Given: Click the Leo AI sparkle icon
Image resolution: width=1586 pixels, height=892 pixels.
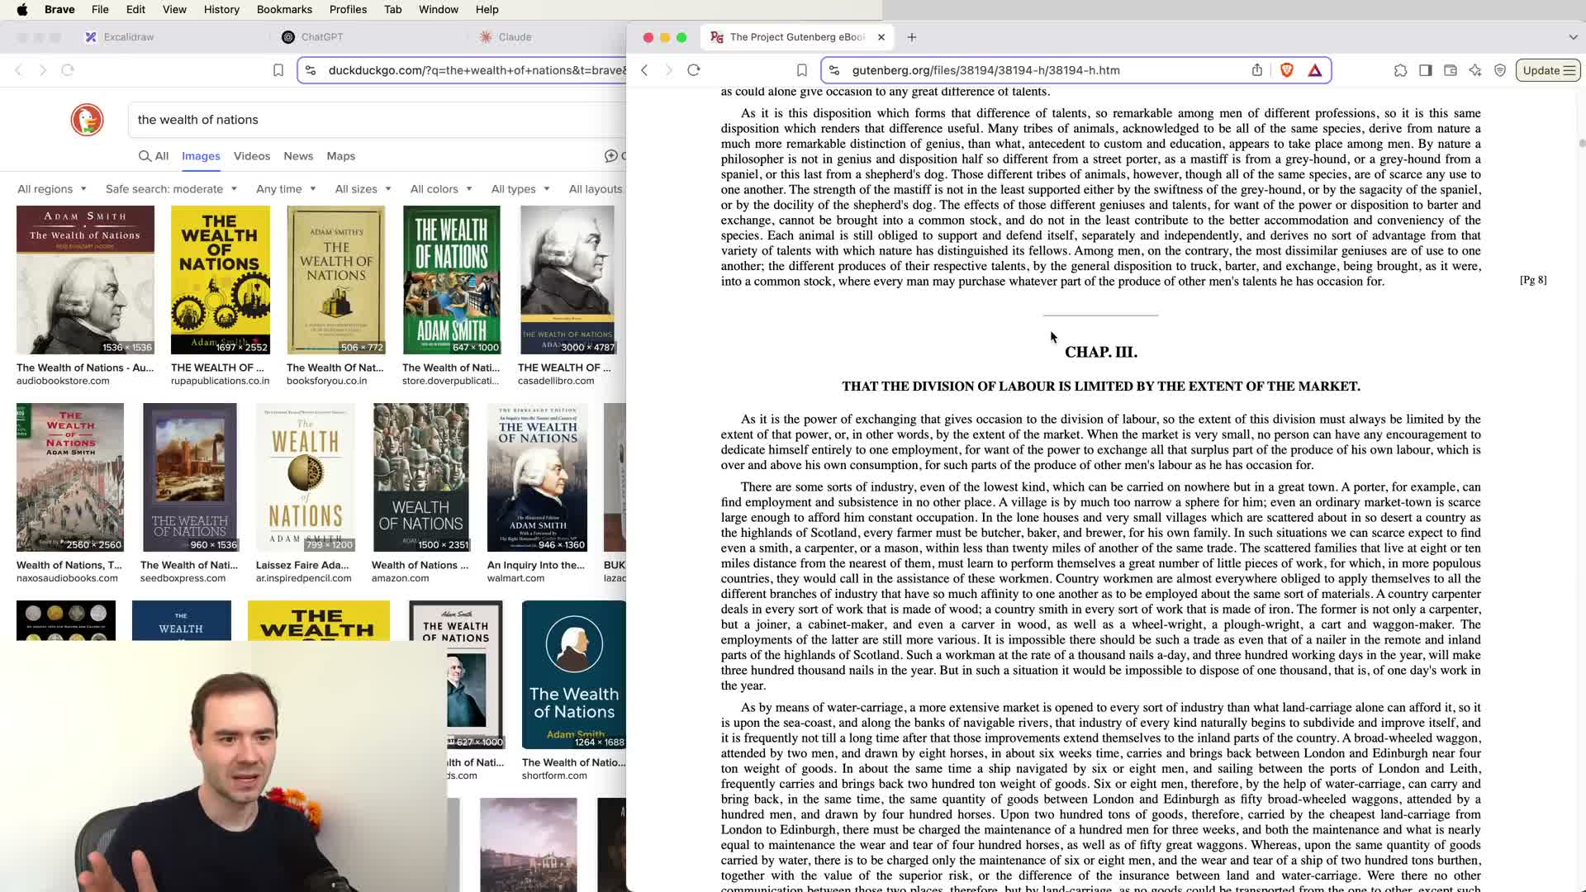Looking at the screenshot, I should click(x=1475, y=70).
